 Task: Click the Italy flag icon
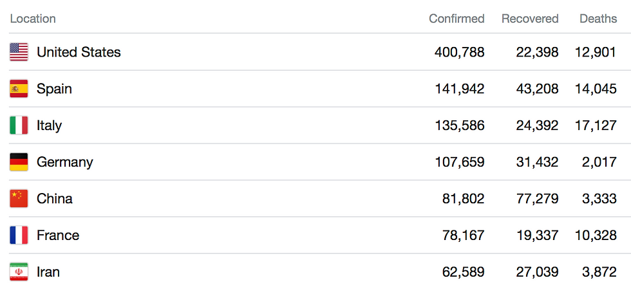pyautogui.click(x=19, y=125)
